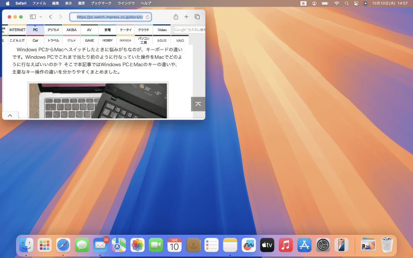Open Spotlight search in menu bar
The image size is (413, 258).
(346, 4)
